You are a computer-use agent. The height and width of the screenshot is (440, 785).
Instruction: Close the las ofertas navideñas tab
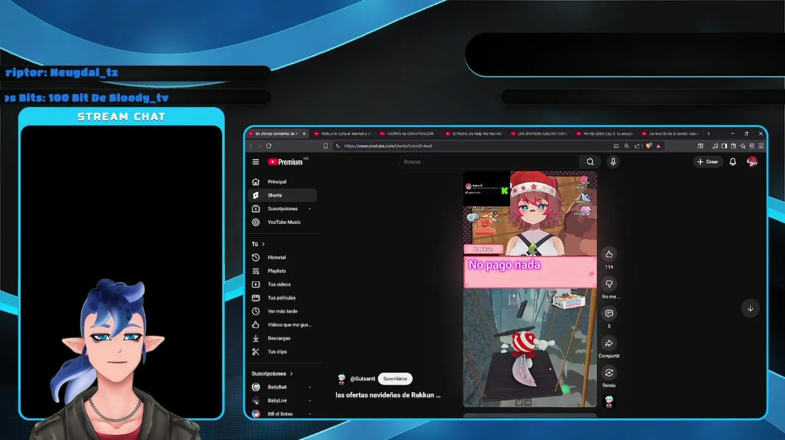[303, 133]
